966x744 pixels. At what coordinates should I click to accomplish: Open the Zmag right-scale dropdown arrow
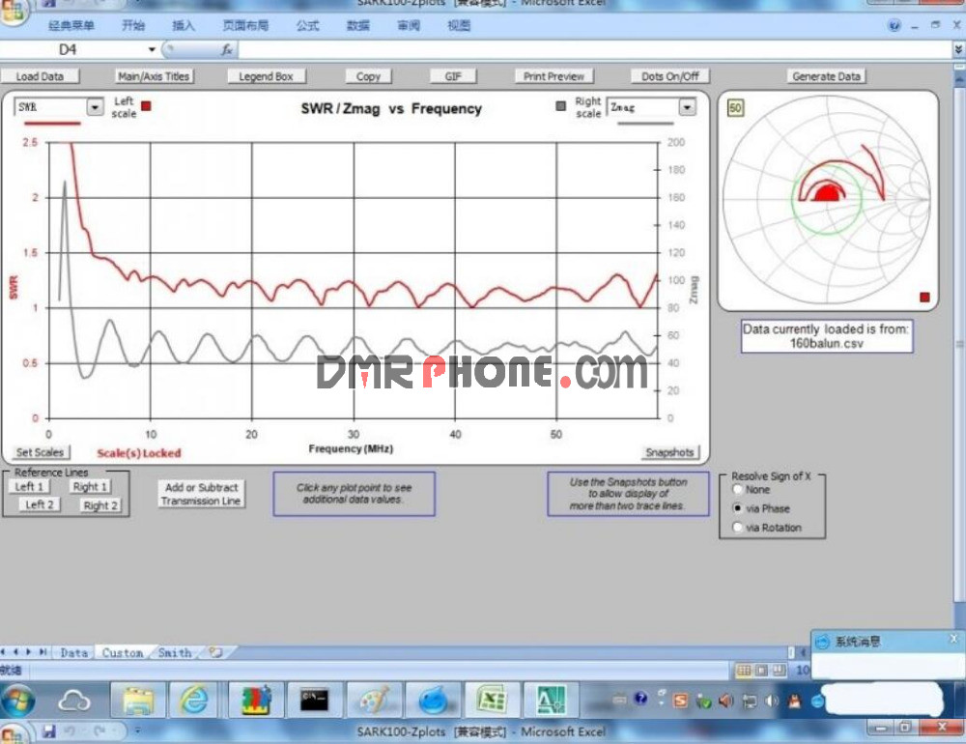point(687,107)
